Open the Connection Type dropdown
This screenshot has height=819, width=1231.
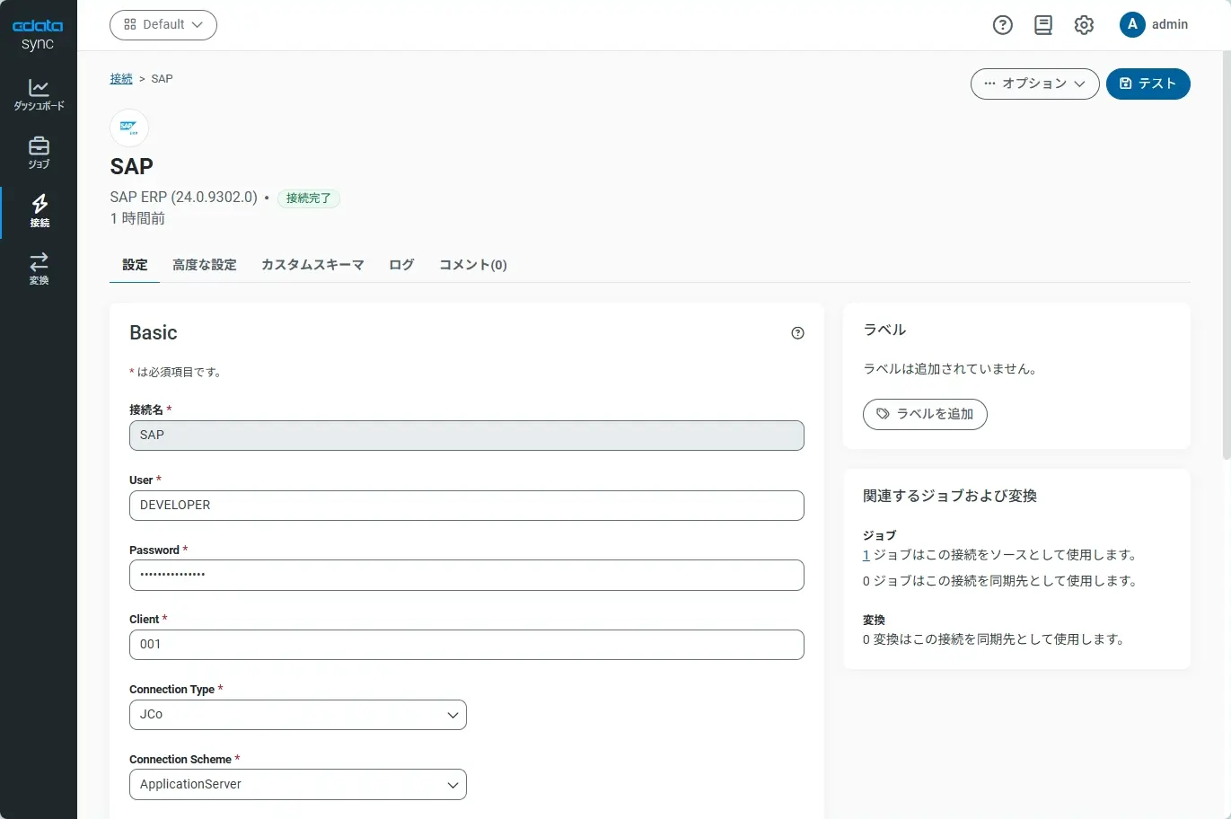pos(297,715)
